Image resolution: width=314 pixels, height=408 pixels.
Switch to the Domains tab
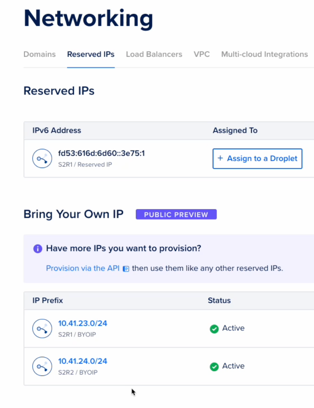[x=39, y=54]
